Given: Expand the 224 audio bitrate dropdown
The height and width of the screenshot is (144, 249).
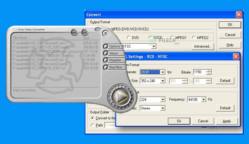Looking at the screenshot, I should [x=163, y=100].
